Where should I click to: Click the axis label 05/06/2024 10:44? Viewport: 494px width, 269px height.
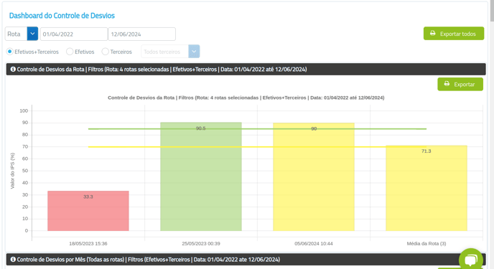point(314,243)
